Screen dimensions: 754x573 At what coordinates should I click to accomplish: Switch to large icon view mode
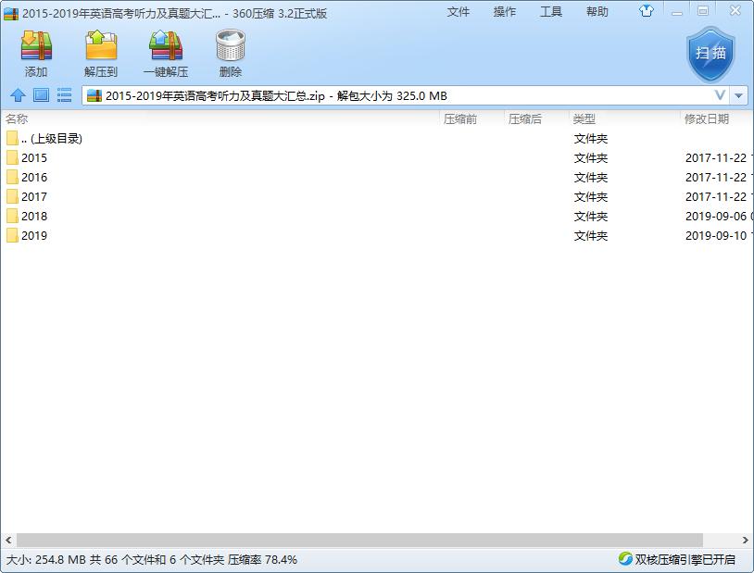40,95
